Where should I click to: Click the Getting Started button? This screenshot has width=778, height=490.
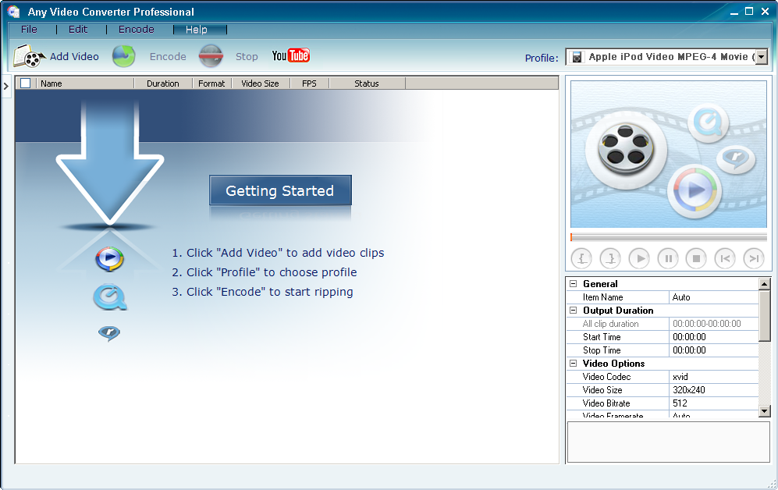[x=280, y=190]
